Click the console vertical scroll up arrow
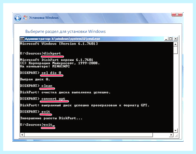Viewport: 196px width, 154px height. [175, 44]
